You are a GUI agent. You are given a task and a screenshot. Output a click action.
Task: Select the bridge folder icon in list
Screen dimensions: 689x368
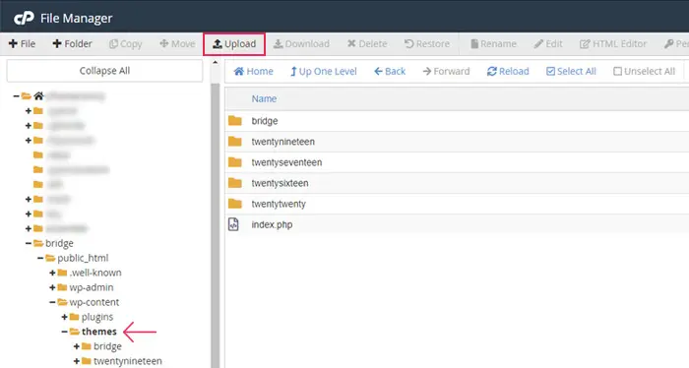[235, 121]
